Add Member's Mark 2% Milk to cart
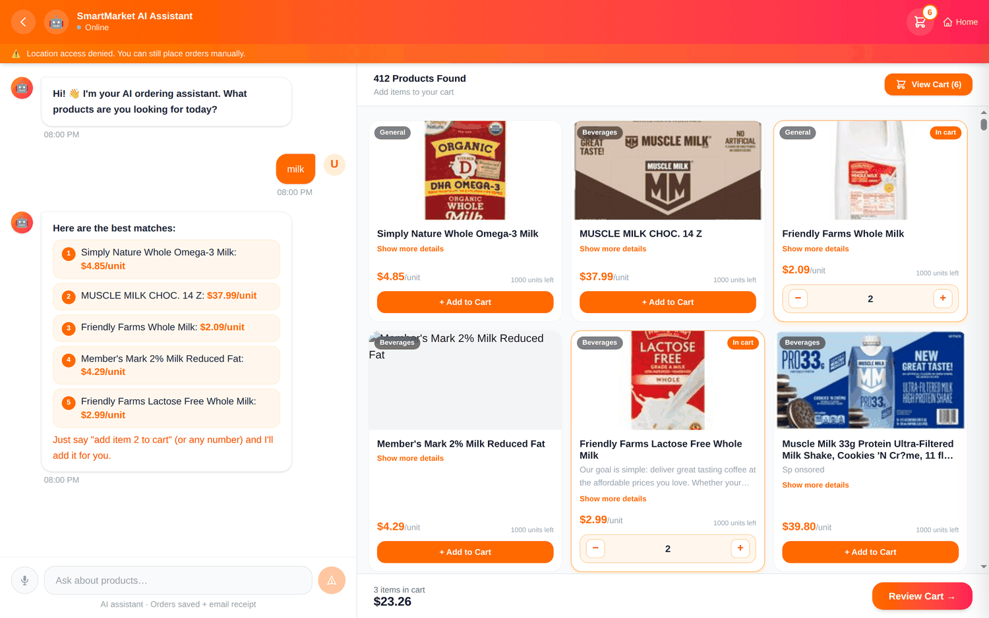Screen dimensions: 989x618 pos(465,552)
